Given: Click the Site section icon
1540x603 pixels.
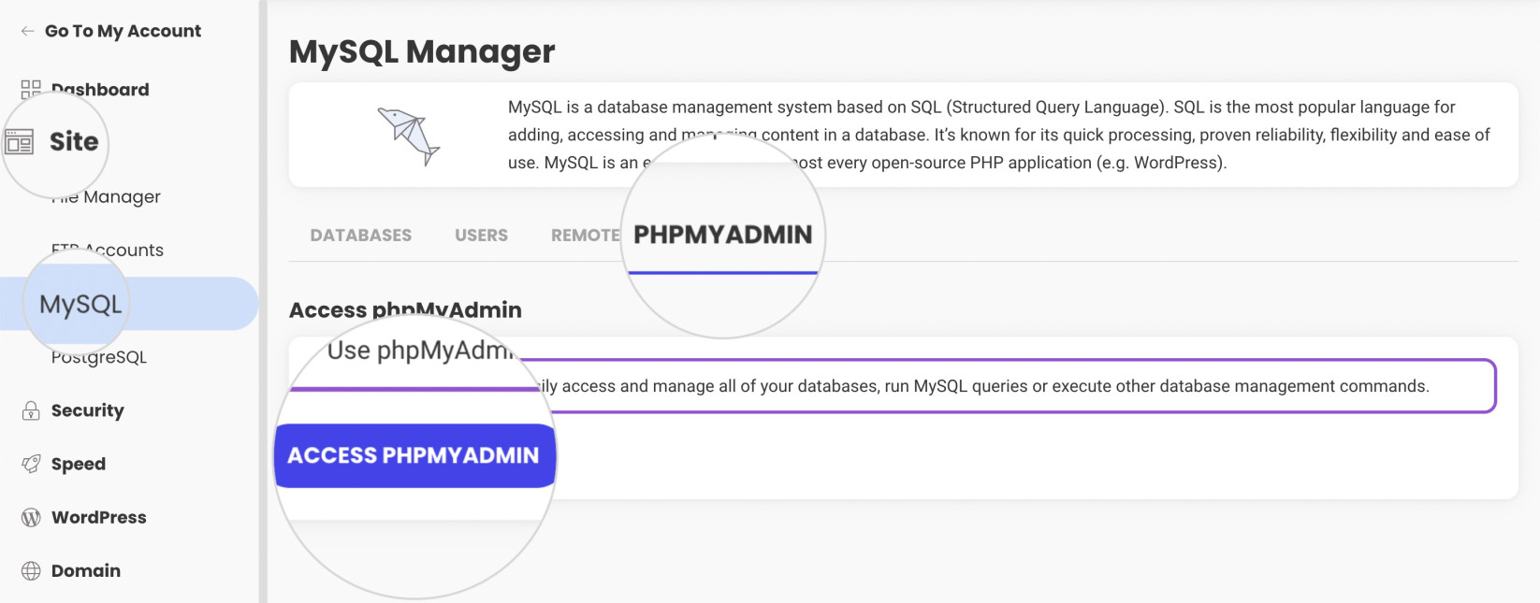Looking at the screenshot, I should point(20,142).
